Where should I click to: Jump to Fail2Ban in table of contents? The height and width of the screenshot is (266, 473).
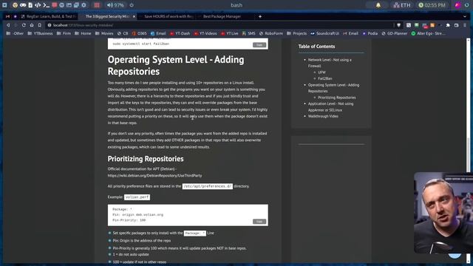(x=325, y=78)
